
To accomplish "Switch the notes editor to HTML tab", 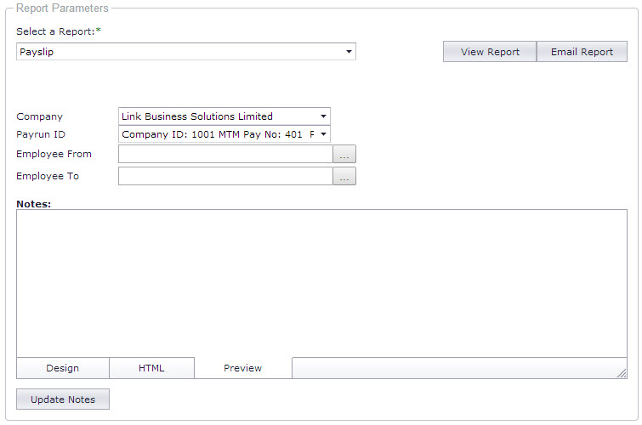I will pos(151,368).
